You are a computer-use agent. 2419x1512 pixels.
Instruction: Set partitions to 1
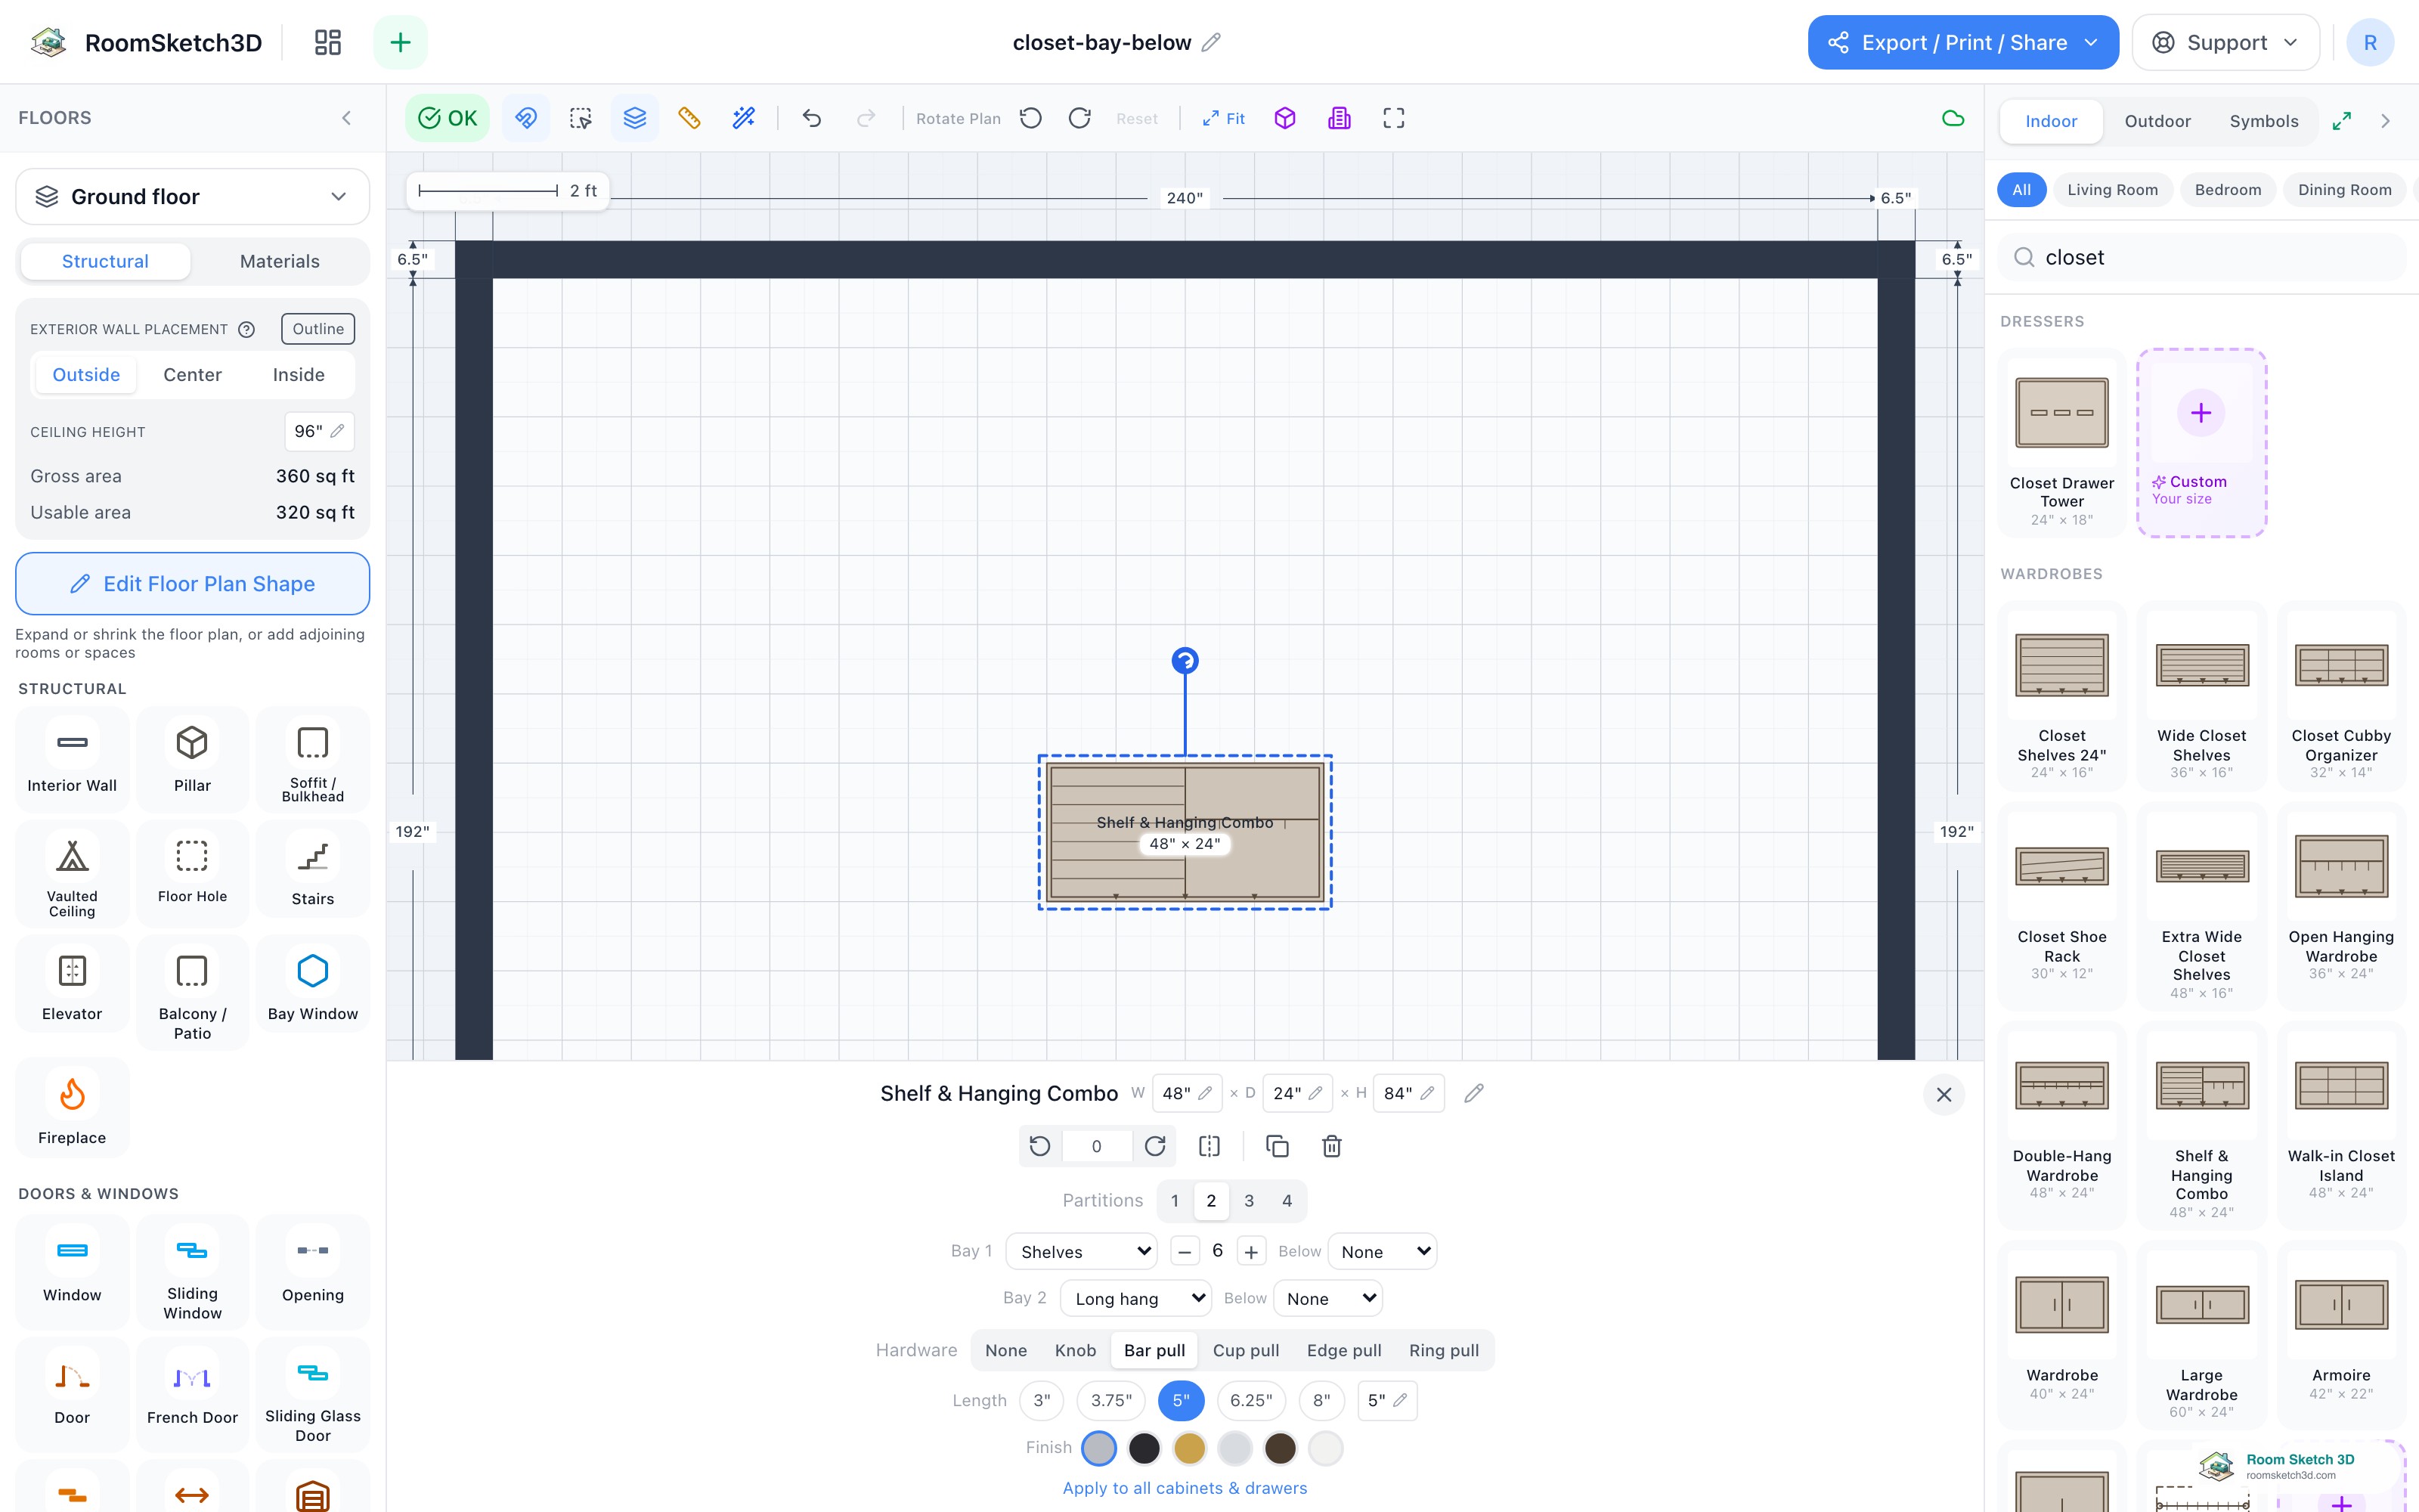pyautogui.click(x=1175, y=1201)
